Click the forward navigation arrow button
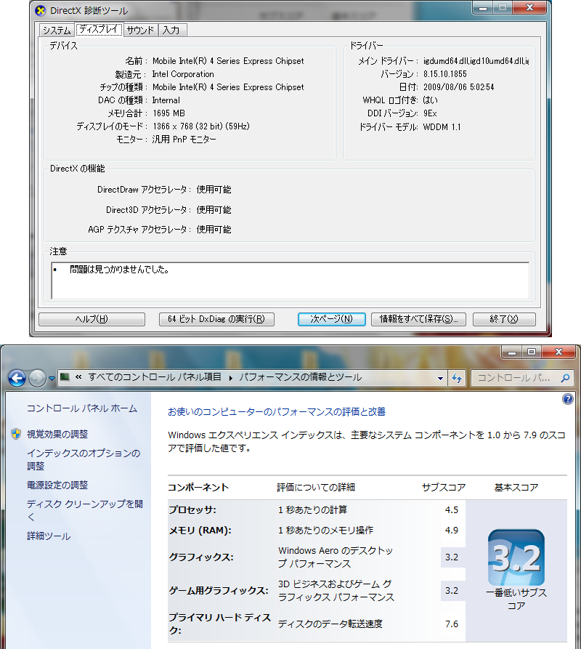This screenshot has height=649, width=581. 37,378
